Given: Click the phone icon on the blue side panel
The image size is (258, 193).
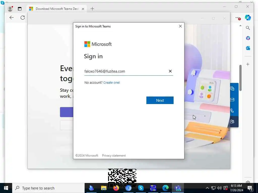Looking at the screenshot, I should [x=232, y=111].
